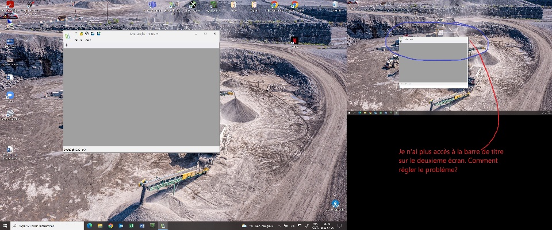
Task: Click the Print toolbar icon in DraftSight
Action: pyautogui.click(x=87, y=34)
